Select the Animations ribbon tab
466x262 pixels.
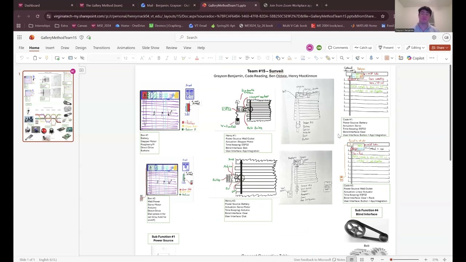[126, 48]
